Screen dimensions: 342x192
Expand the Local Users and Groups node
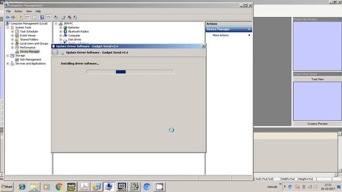(12, 44)
